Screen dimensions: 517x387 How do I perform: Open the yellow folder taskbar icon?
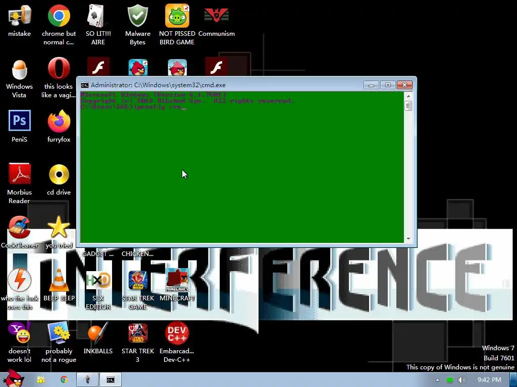coord(40,380)
